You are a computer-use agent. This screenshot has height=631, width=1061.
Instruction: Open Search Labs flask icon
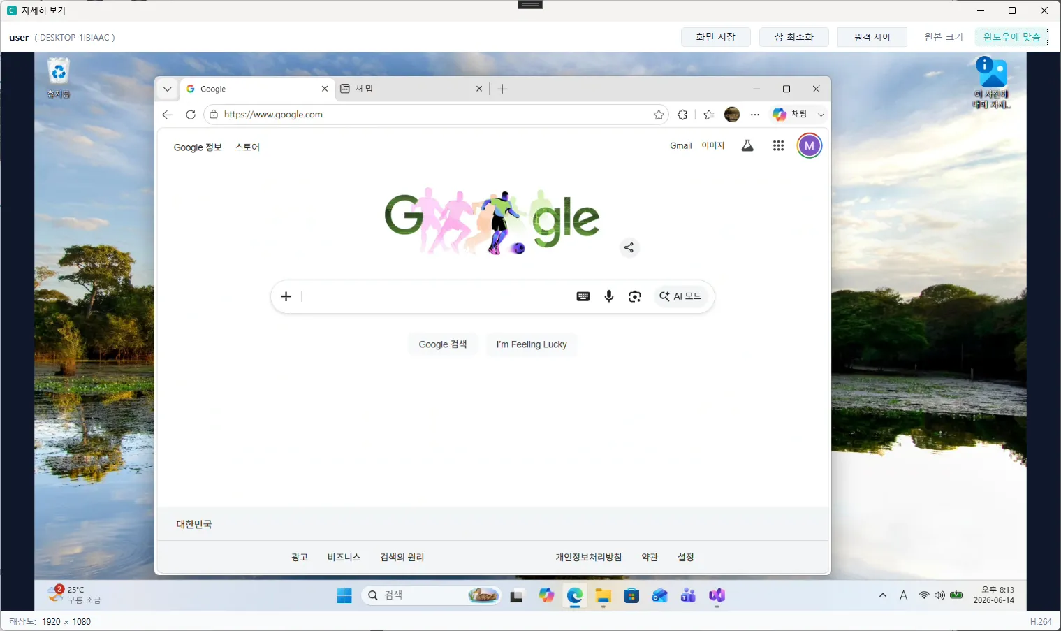(x=747, y=145)
